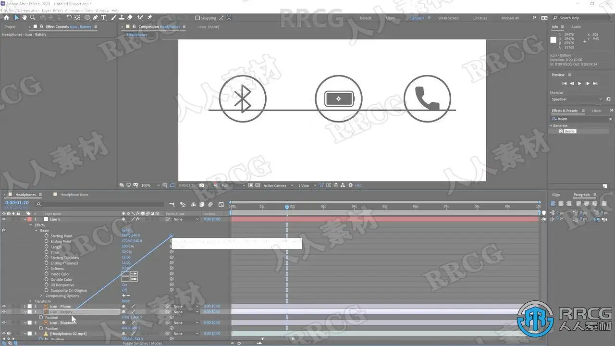Select the Hand tool
The width and height of the screenshot is (615, 346).
(25, 18)
